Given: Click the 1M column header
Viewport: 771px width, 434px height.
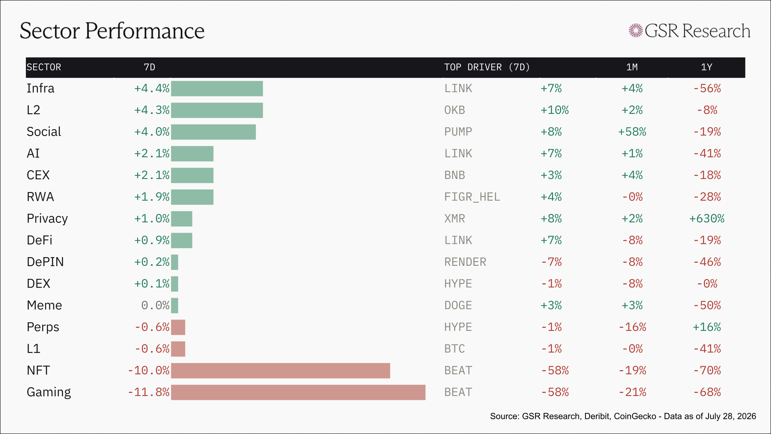Looking at the screenshot, I should tap(632, 67).
